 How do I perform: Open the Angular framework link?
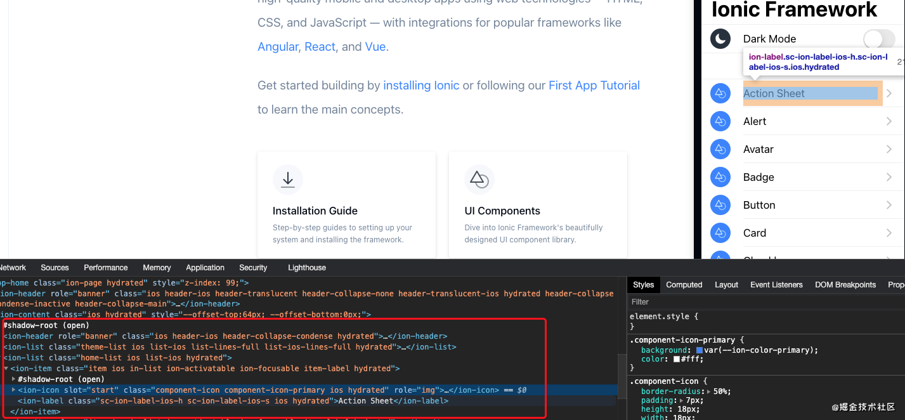tap(278, 47)
